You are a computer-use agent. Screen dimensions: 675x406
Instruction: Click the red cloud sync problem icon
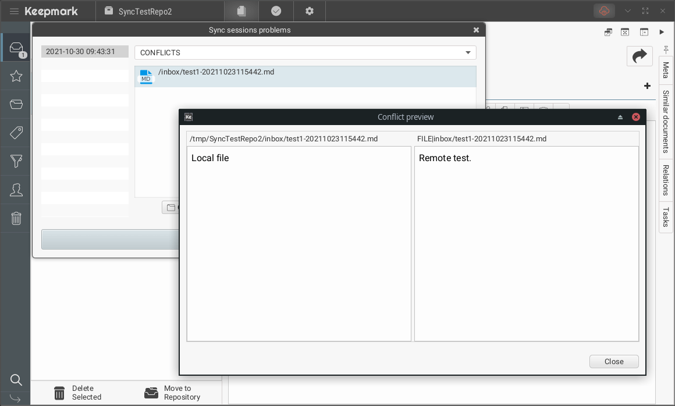coord(604,11)
